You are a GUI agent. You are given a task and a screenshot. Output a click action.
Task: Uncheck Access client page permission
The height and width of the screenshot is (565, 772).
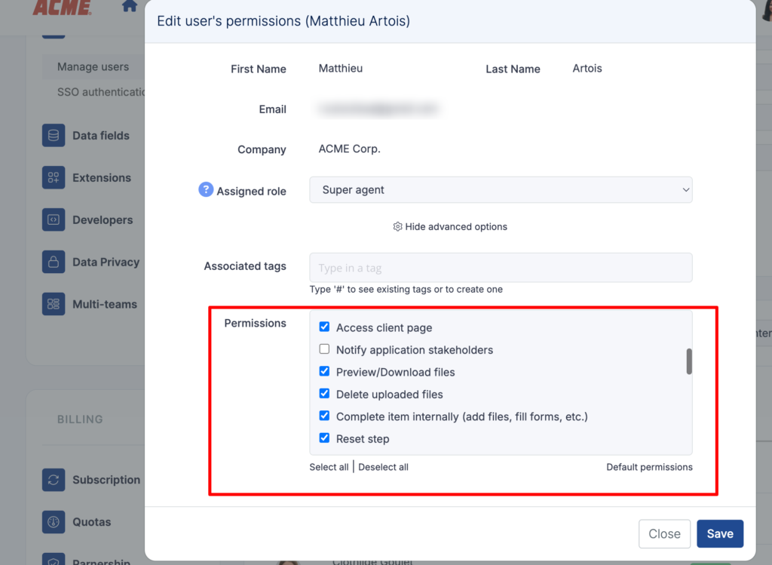(324, 327)
